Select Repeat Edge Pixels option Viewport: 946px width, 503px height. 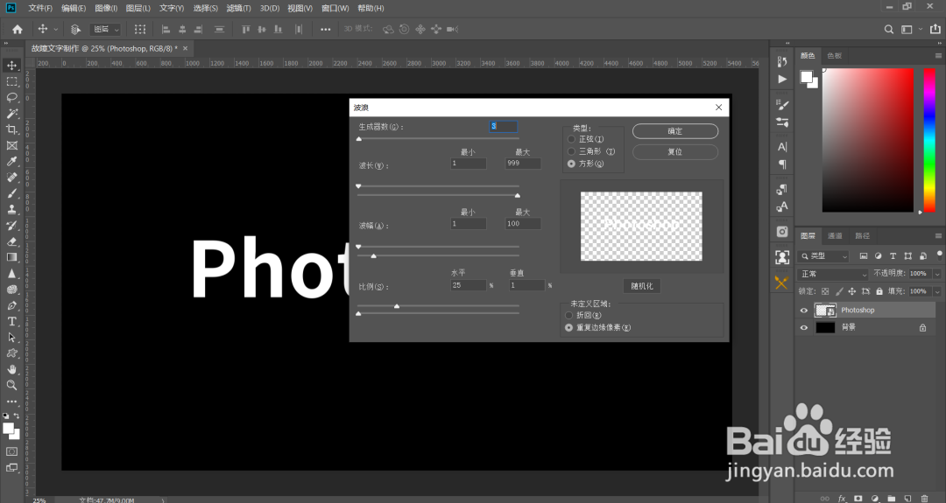(568, 328)
